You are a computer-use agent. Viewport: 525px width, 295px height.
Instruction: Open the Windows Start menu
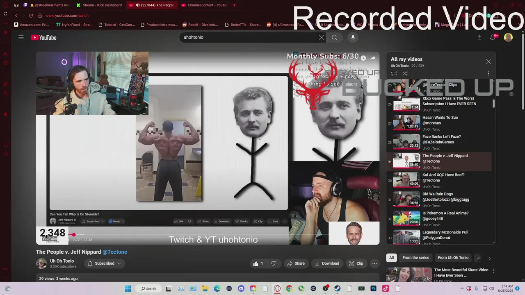(x=128, y=288)
